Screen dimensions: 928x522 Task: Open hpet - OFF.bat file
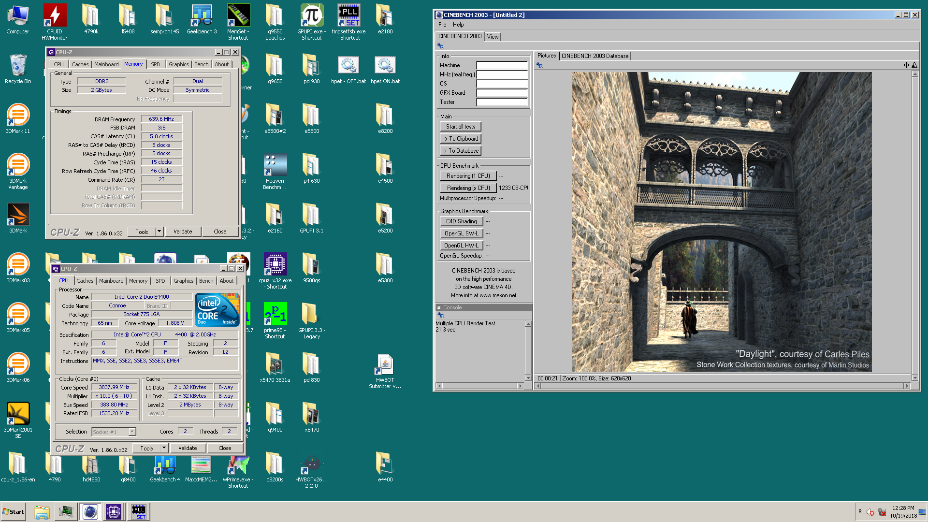(348, 69)
